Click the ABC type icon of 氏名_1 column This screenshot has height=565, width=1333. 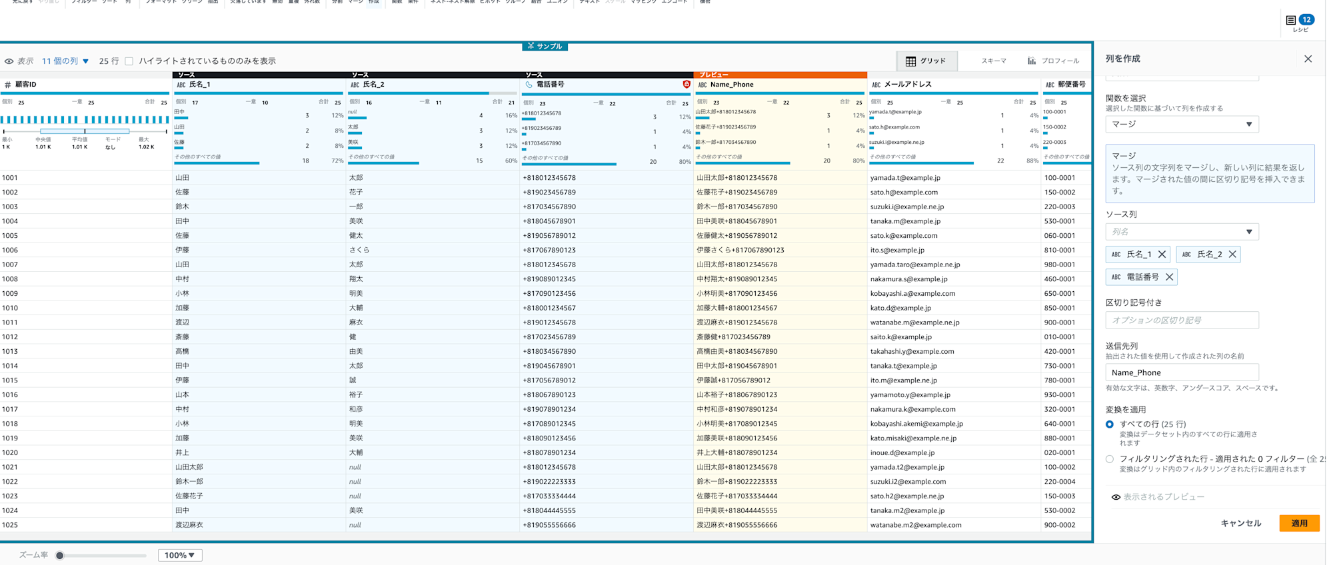tap(181, 85)
